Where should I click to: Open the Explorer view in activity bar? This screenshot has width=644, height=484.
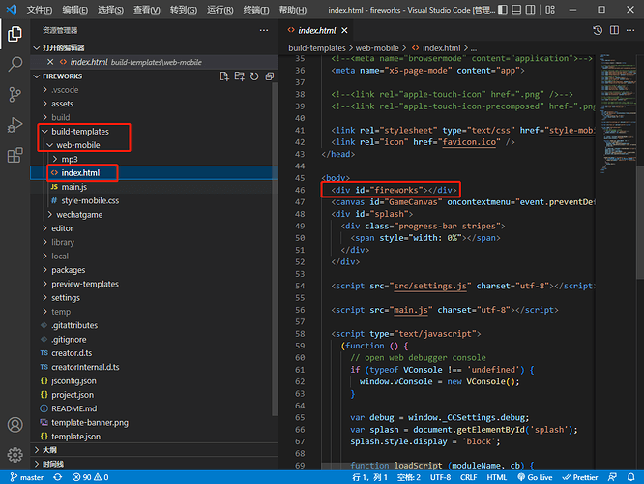15,34
